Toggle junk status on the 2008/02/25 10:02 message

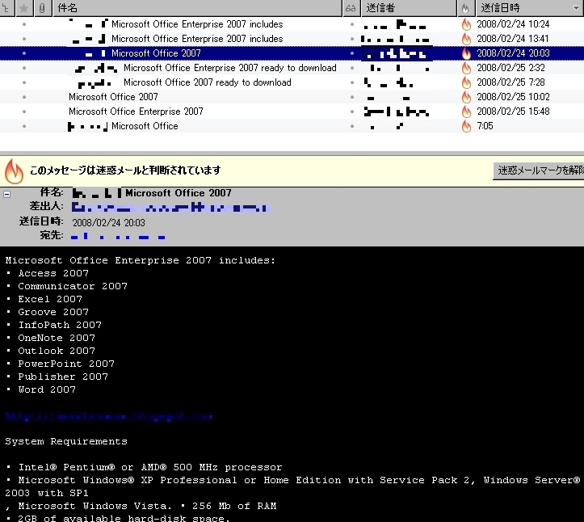[x=466, y=97]
